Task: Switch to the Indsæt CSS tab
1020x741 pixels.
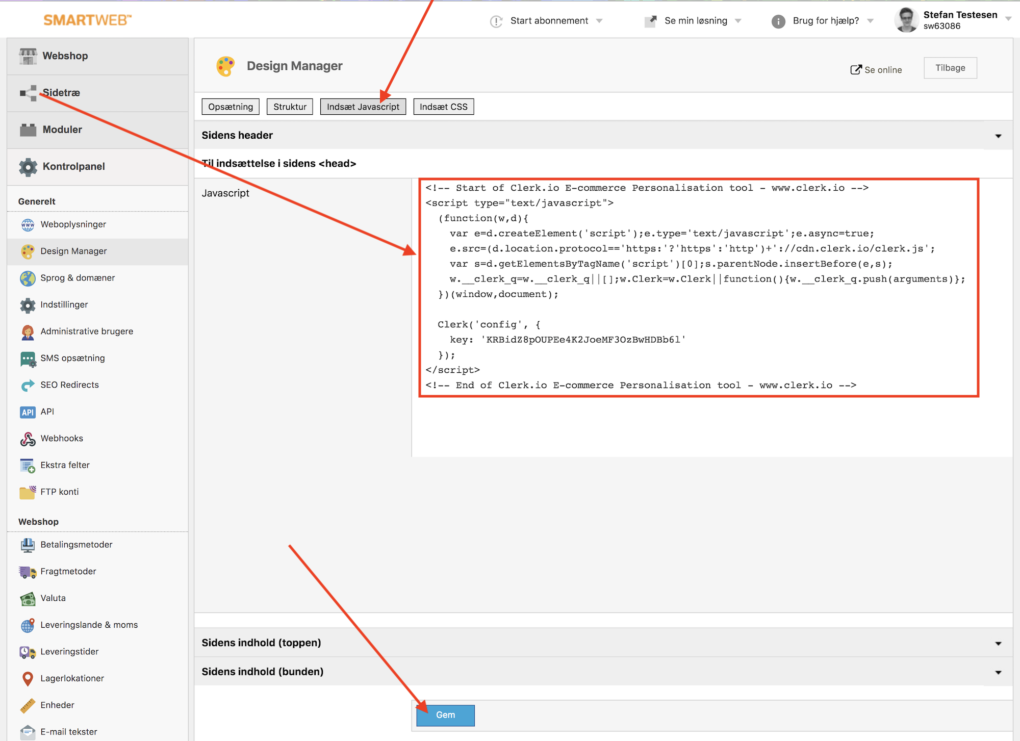Action: pos(443,107)
